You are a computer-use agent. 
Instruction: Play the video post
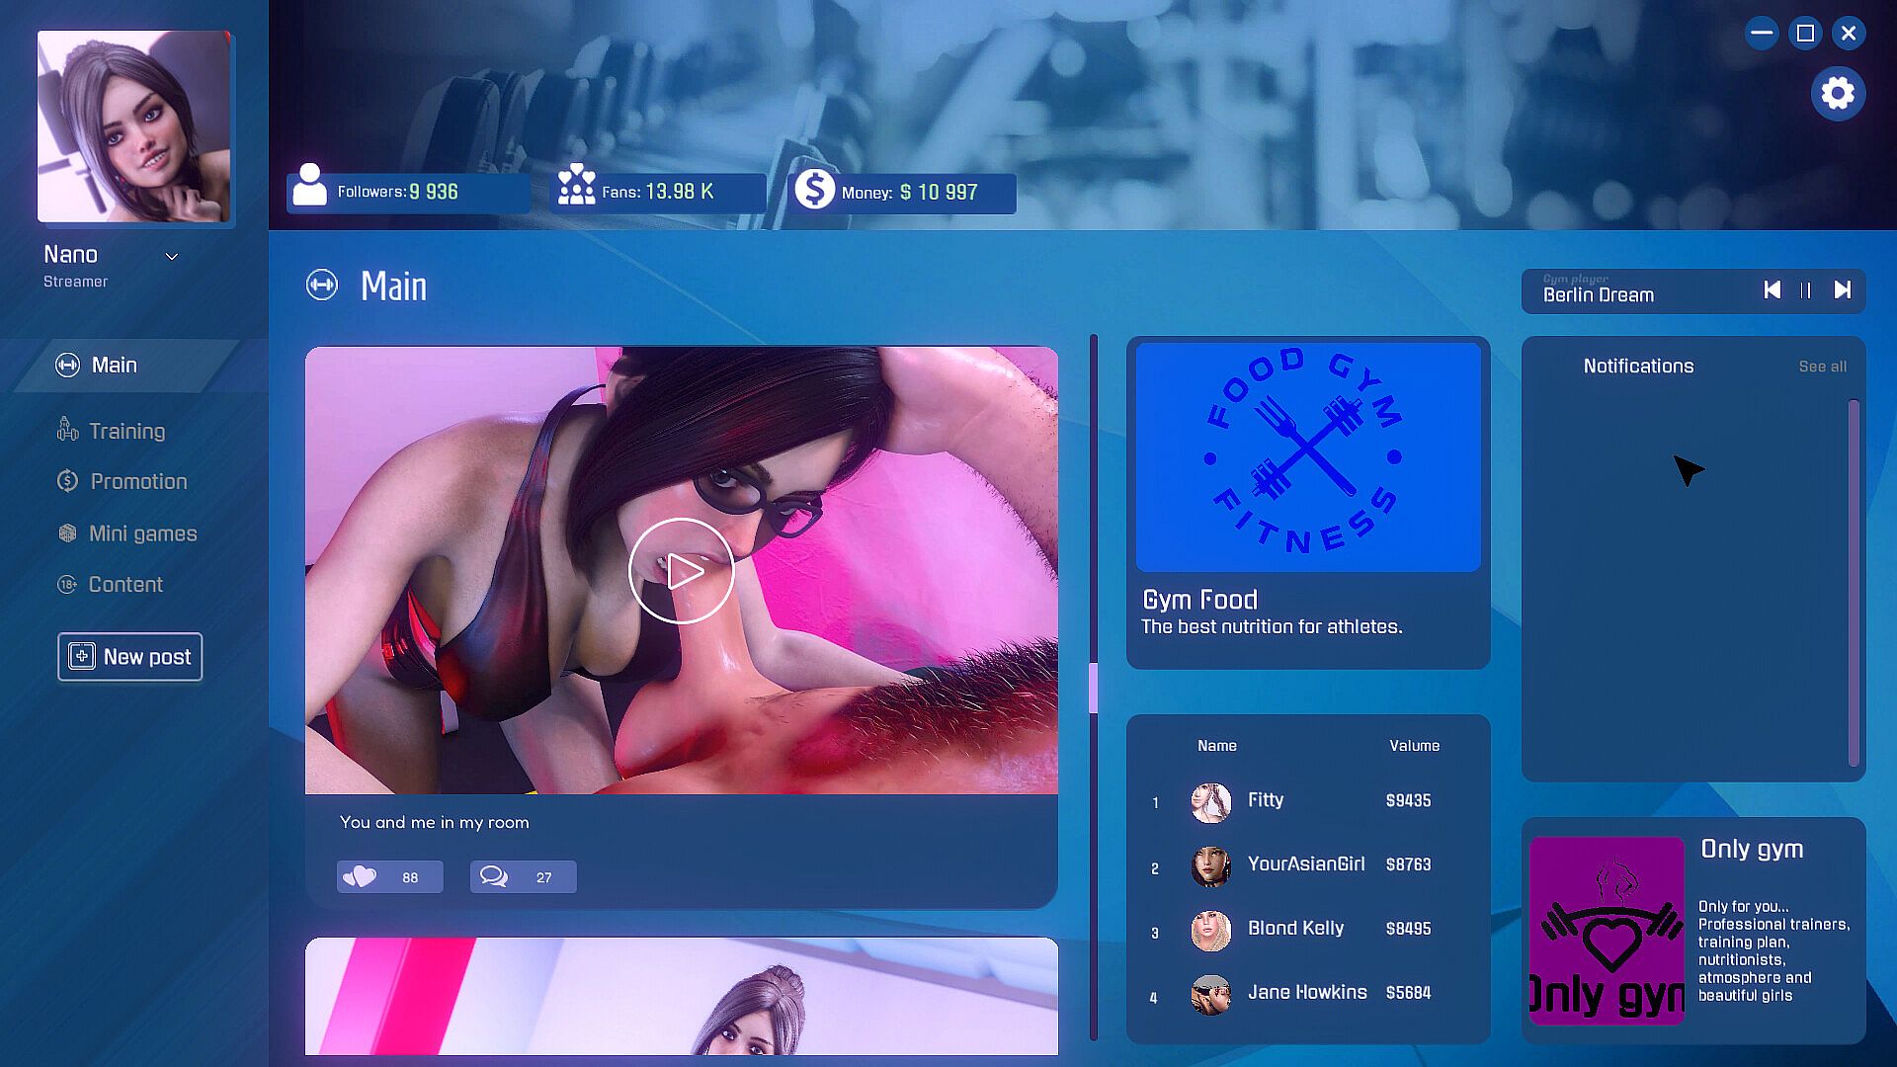click(682, 571)
